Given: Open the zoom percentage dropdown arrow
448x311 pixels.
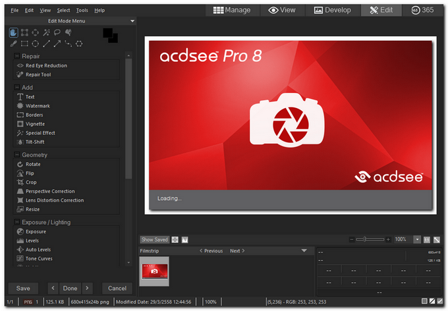Looking at the screenshot, I should pyautogui.click(x=418, y=240).
